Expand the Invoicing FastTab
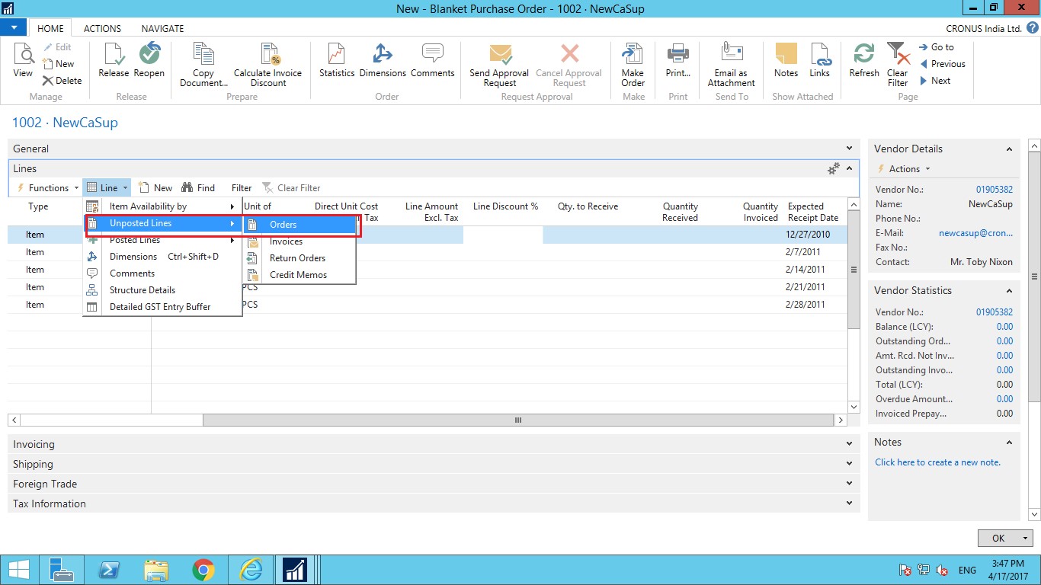This screenshot has height=585, width=1041. (x=850, y=445)
